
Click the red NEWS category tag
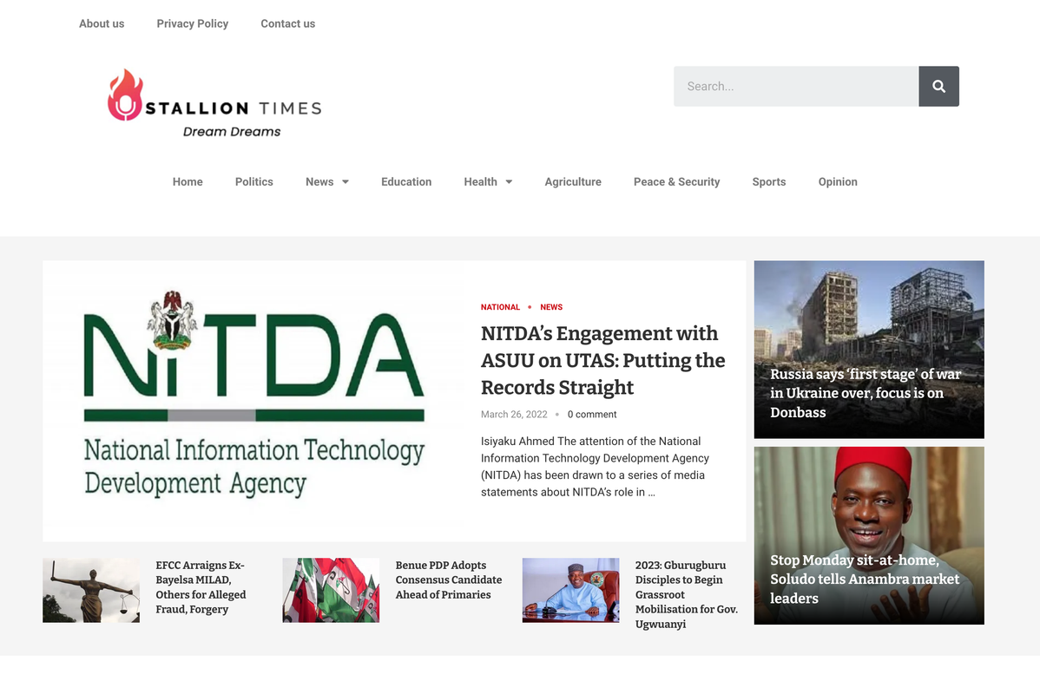click(x=551, y=307)
